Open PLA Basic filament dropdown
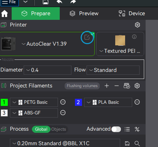The height and width of the screenshot is (147, 158). (108, 102)
